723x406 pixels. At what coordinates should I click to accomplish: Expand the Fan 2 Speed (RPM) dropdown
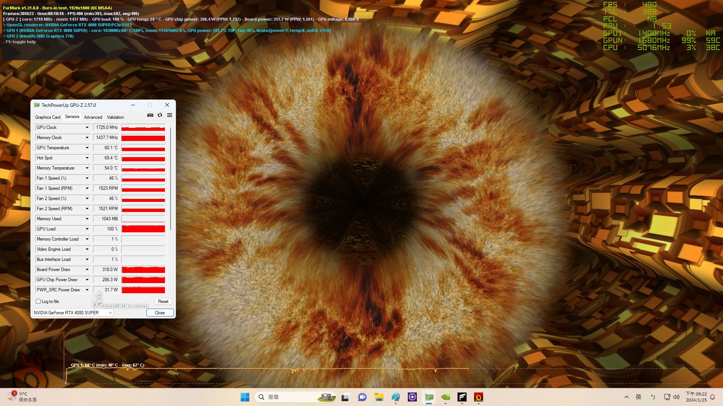87,209
